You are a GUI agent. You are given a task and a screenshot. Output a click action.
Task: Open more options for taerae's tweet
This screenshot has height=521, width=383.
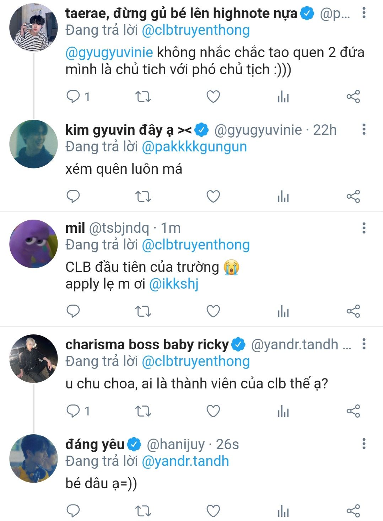pos(364,14)
